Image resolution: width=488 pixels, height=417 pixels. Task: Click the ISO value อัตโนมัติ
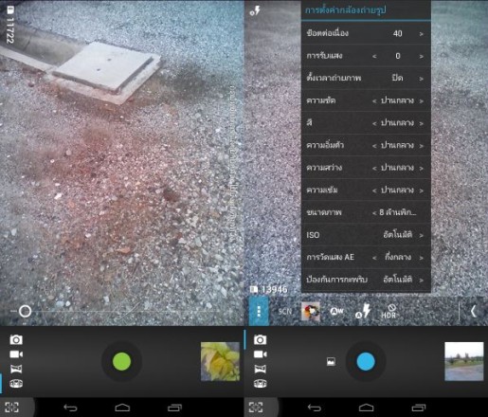click(x=398, y=234)
